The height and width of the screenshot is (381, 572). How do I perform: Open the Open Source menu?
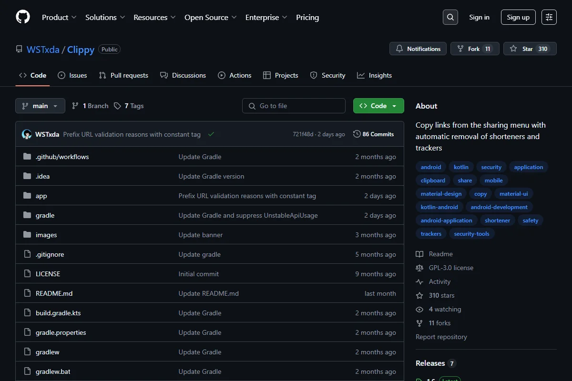click(x=211, y=17)
